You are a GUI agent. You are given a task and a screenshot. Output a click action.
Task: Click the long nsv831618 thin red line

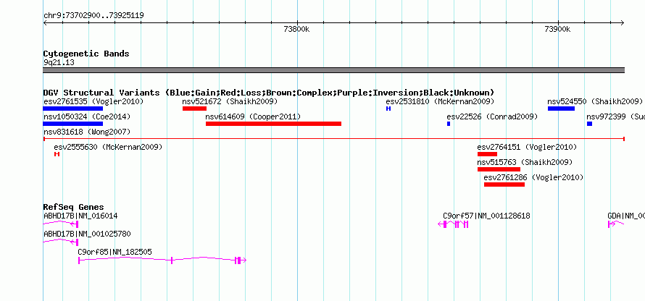click(x=333, y=139)
